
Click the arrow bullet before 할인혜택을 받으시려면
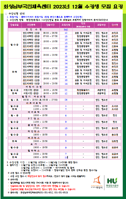pyautogui.click(x=9, y=183)
